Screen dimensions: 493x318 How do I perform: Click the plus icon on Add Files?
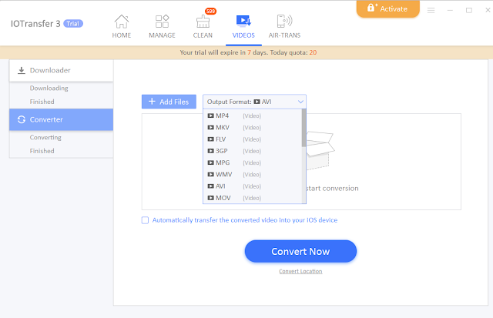click(152, 101)
